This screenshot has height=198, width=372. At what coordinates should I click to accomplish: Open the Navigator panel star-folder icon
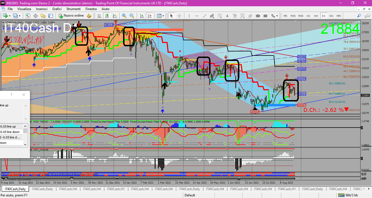(x=43, y=16)
